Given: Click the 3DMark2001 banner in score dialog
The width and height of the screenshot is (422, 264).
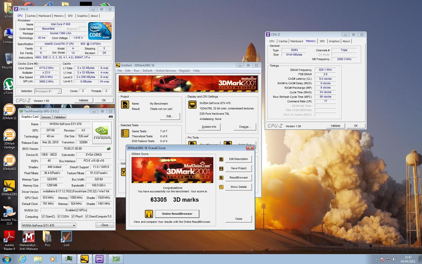Looking at the screenshot, I should click(172, 170).
